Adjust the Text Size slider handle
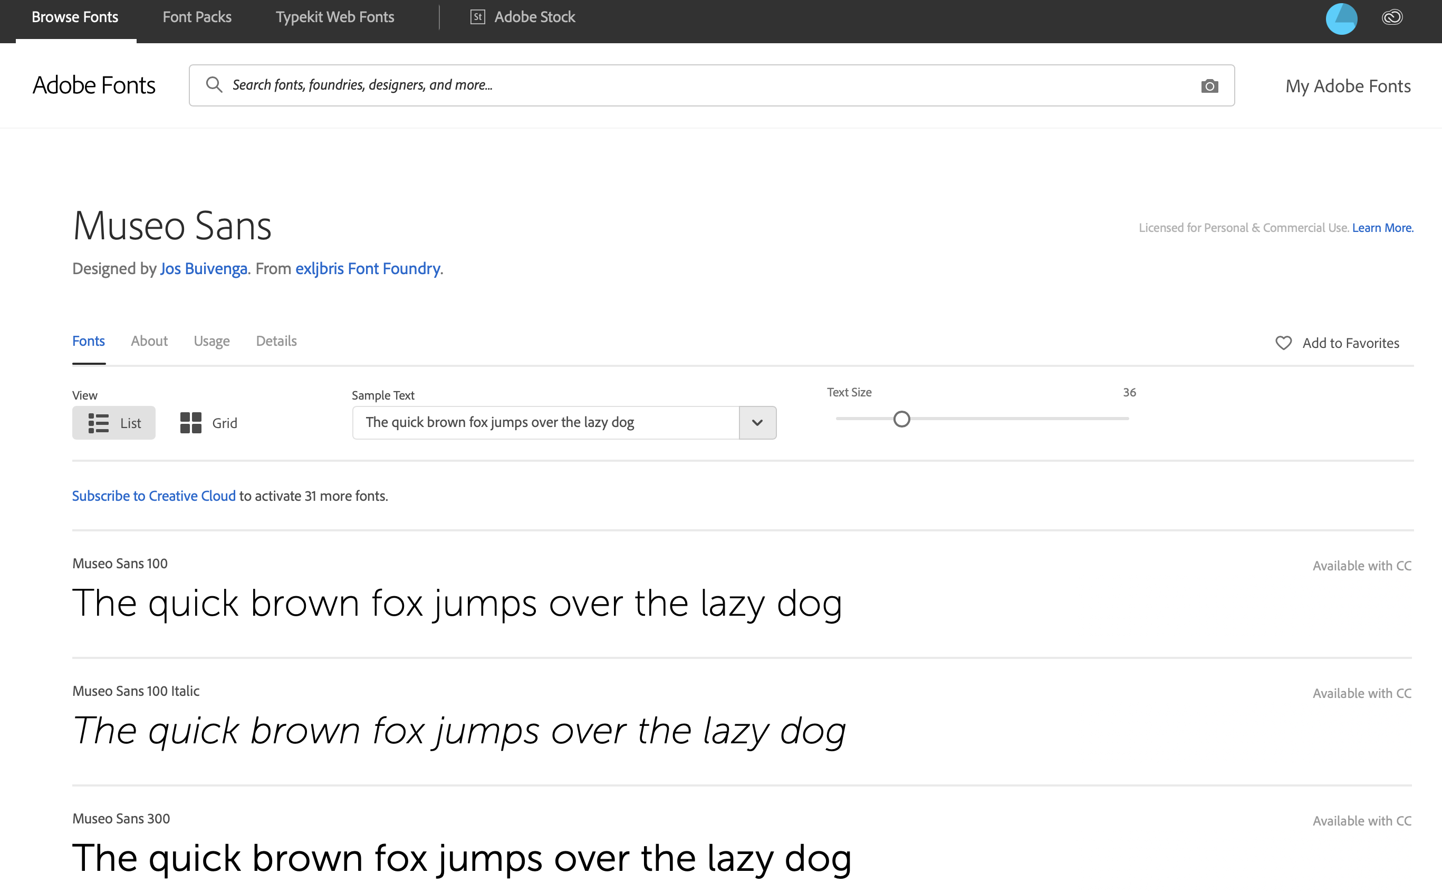 pos(901,419)
